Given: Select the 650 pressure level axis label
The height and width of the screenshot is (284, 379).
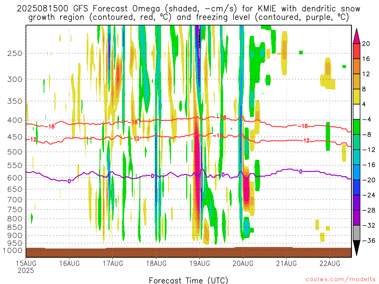Looking at the screenshot, I should pyautogui.click(x=15, y=189).
